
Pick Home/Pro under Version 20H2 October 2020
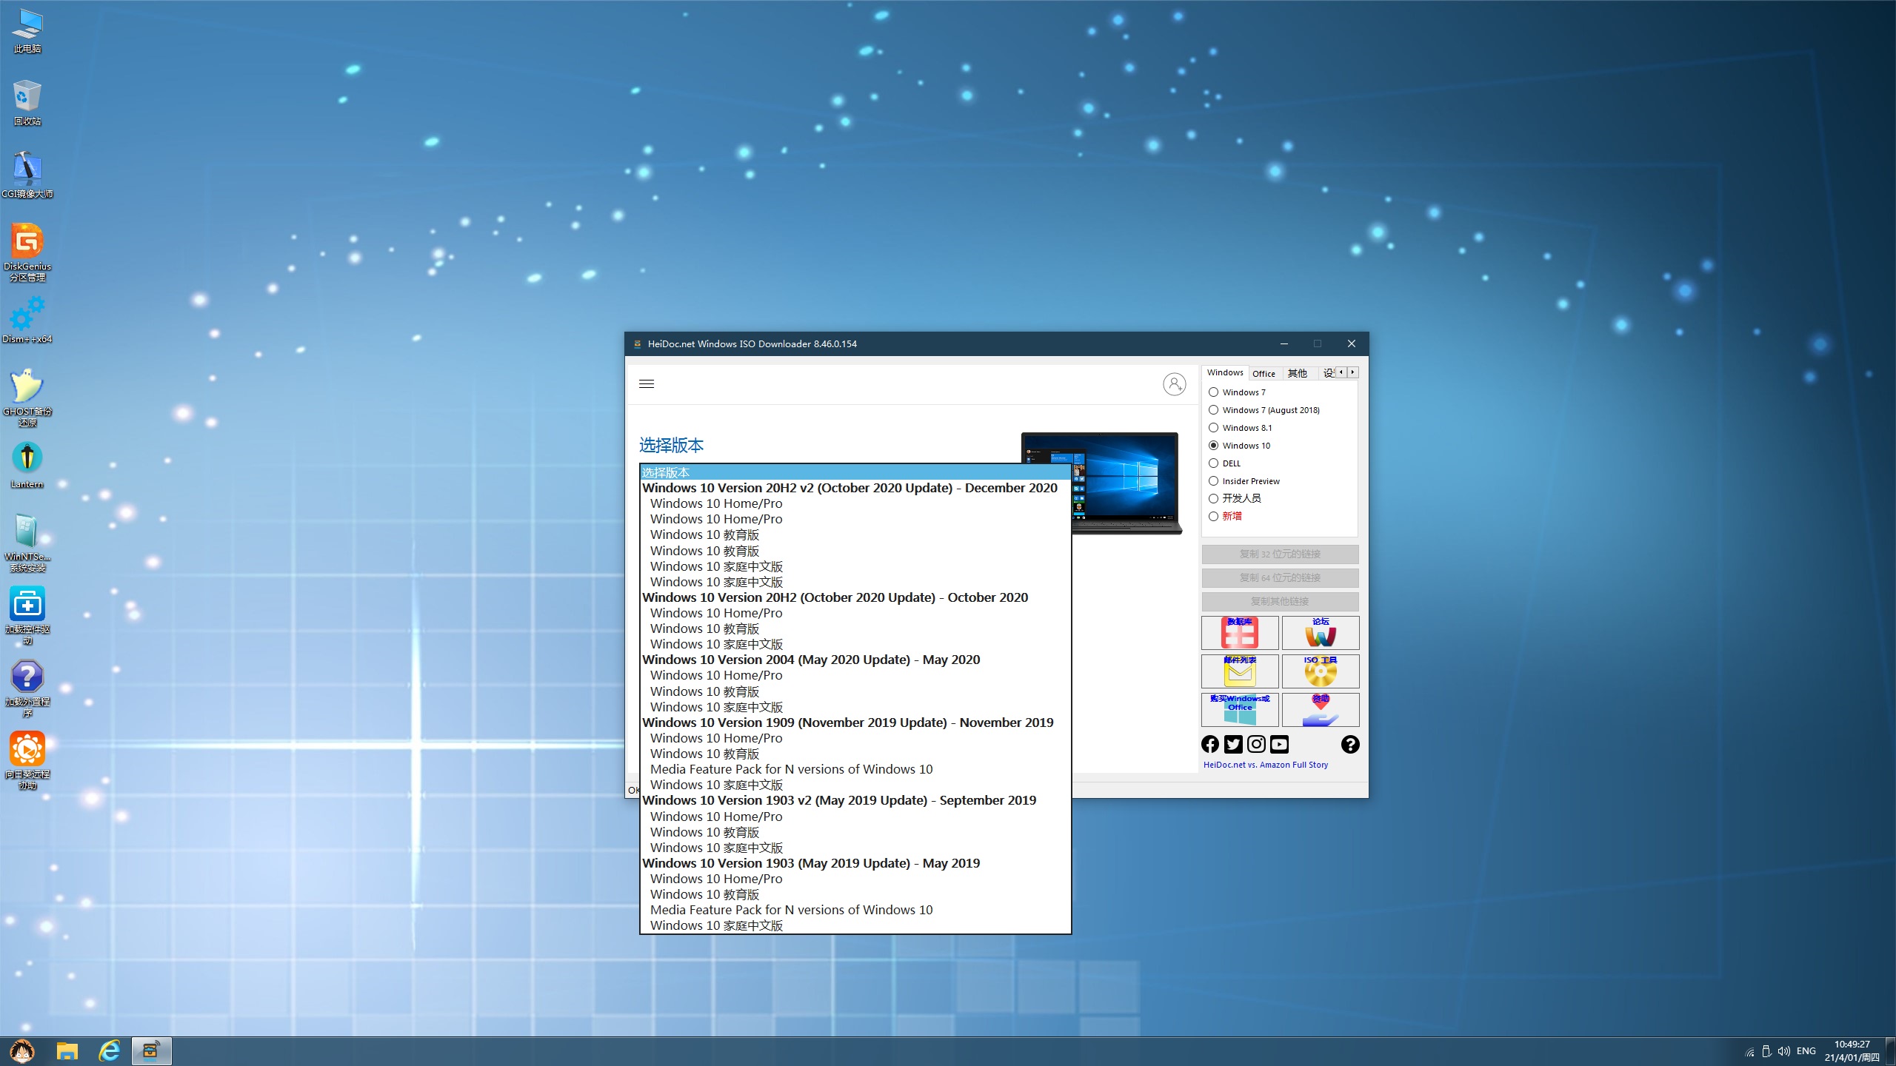(855, 613)
